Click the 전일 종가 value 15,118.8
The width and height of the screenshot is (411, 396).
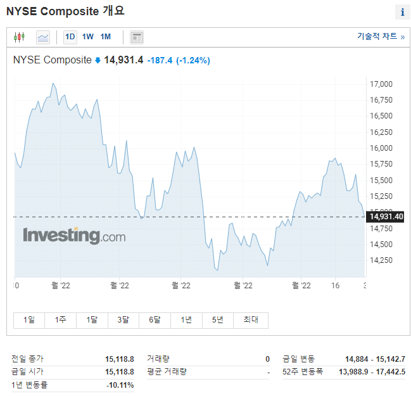coord(120,359)
